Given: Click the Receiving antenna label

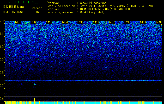Looking at the screenshot, I should click(60, 12).
